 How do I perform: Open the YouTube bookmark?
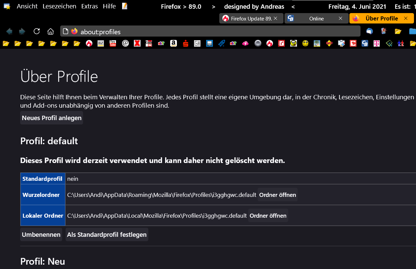tap(113, 43)
